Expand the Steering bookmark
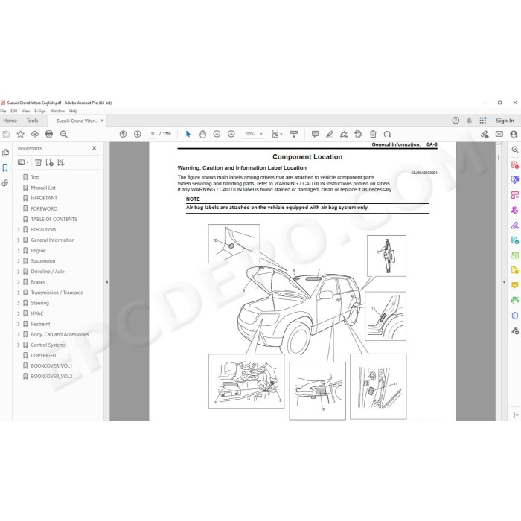The height and width of the screenshot is (521, 521). 19,303
